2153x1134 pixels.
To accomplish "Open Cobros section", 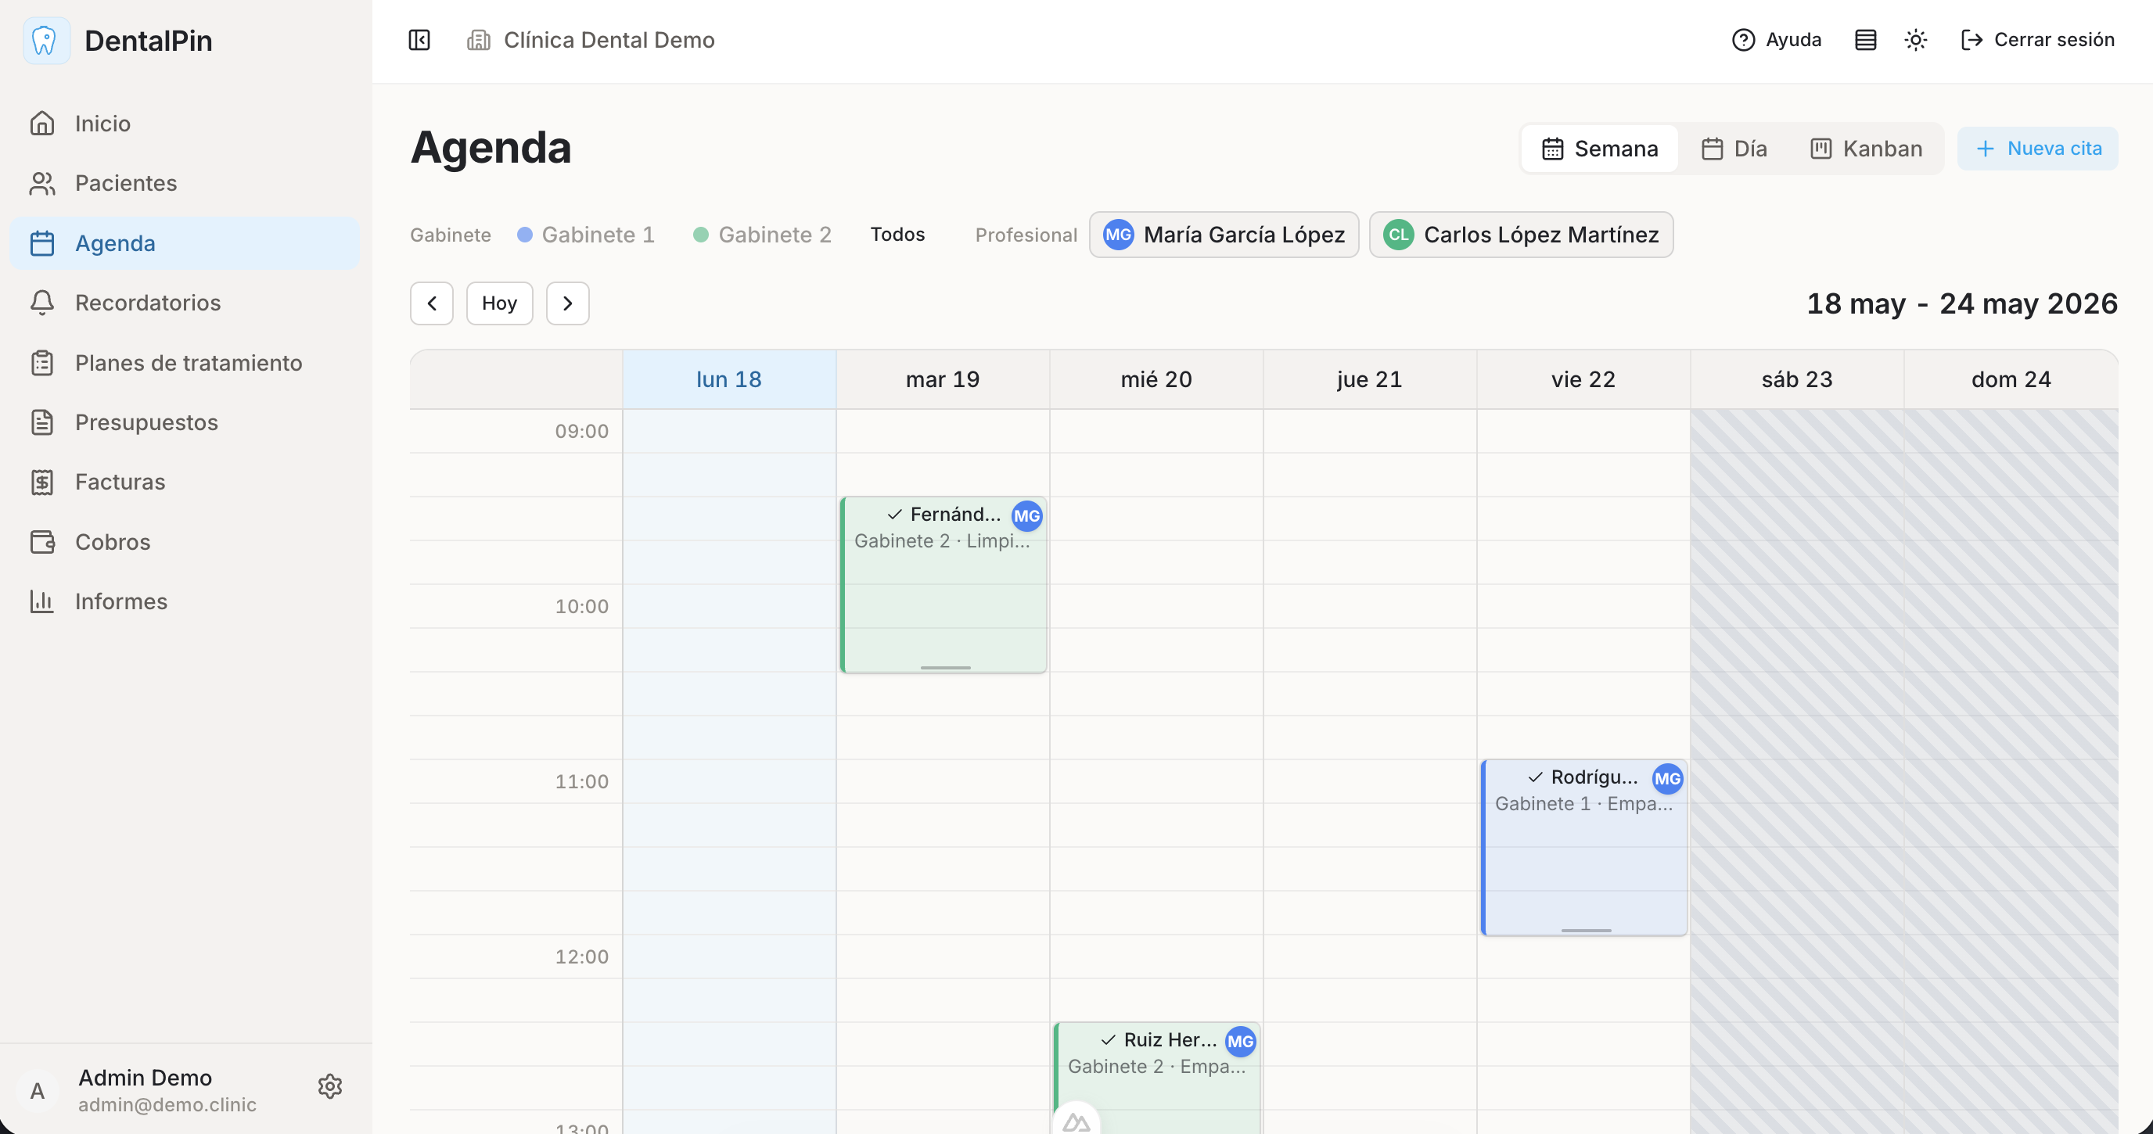I will click(x=184, y=541).
